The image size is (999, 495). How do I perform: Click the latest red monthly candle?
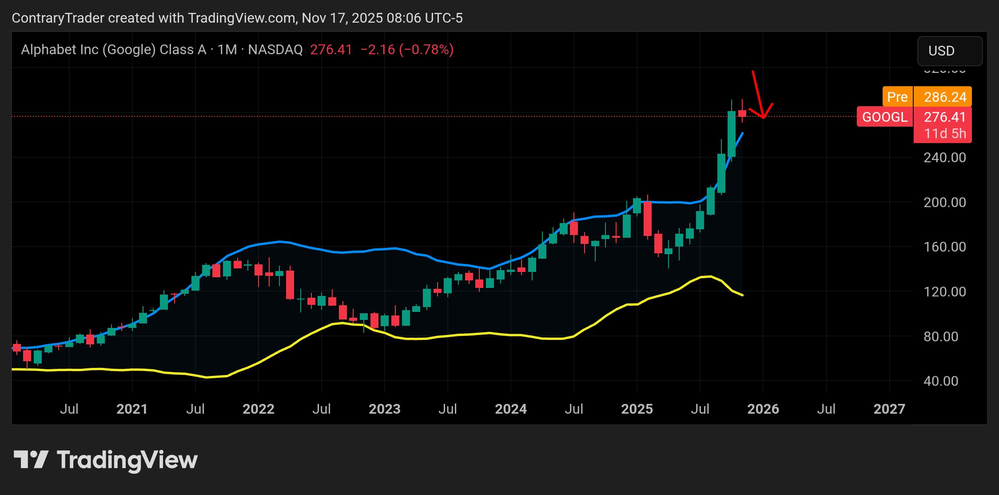coord(742,114)
